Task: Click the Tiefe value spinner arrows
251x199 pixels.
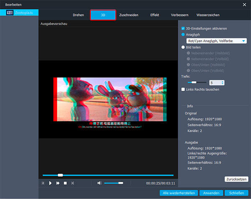Action: click(x=223, y=83)
